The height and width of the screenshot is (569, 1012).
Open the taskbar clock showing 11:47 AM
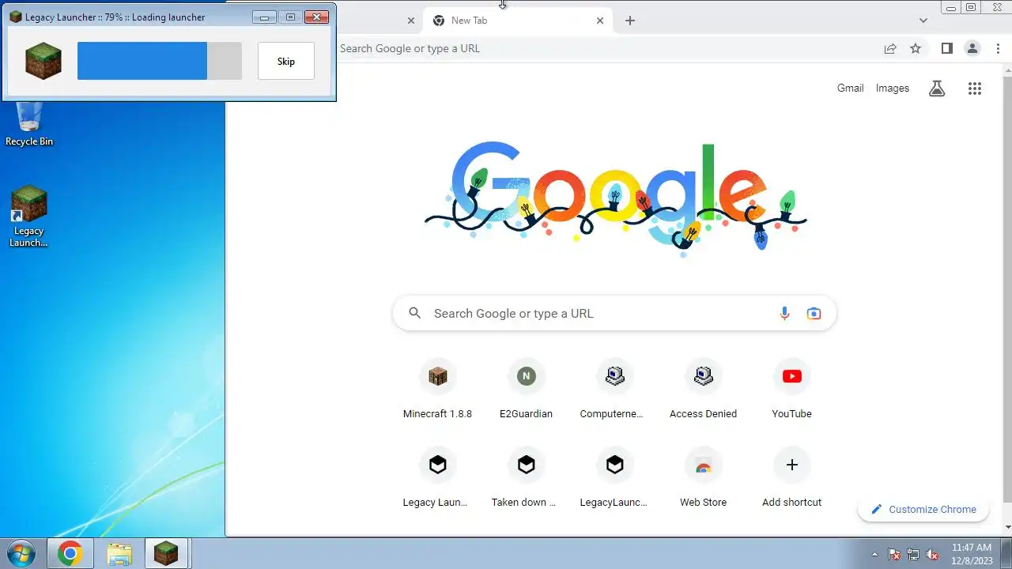coord(972,553)
